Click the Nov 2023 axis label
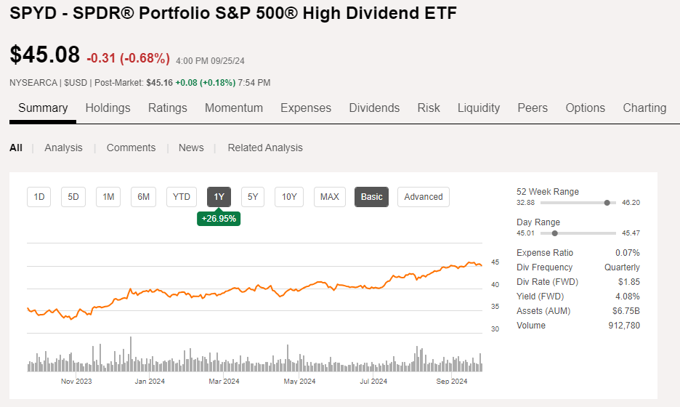 76,382
